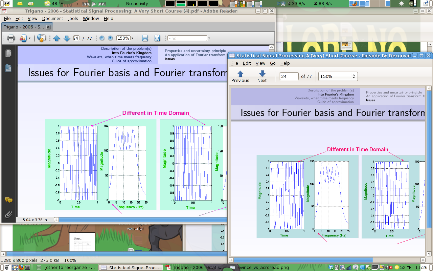The image size is (433, 271).
Task: Open the Find options dropdown arrow
Action: point(209,38)
